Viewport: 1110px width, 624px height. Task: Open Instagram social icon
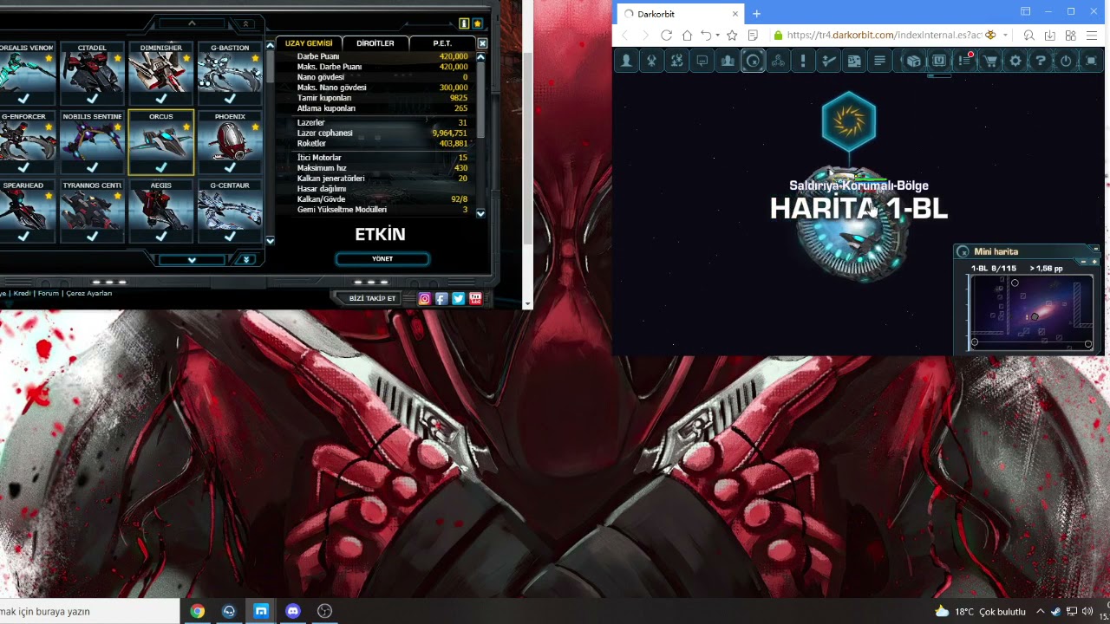tap(424, 298)
